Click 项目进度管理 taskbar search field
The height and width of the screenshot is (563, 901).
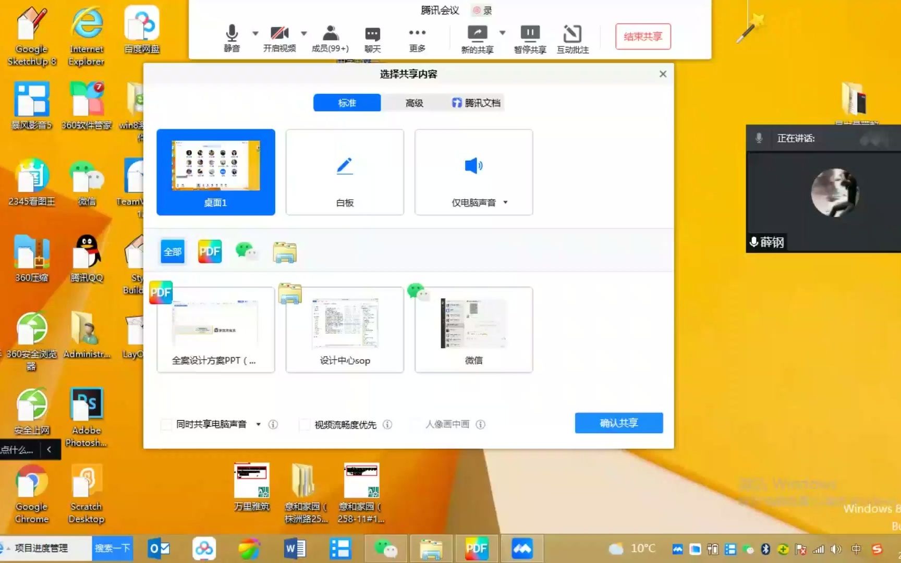46,548
